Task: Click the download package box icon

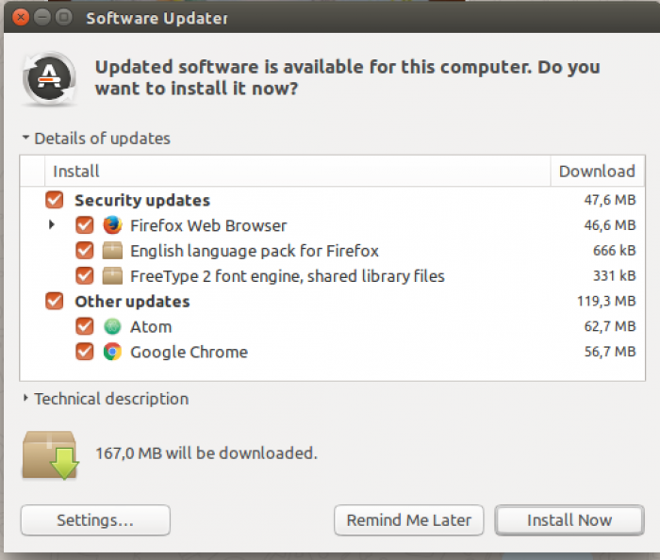Action: point(51,454)
